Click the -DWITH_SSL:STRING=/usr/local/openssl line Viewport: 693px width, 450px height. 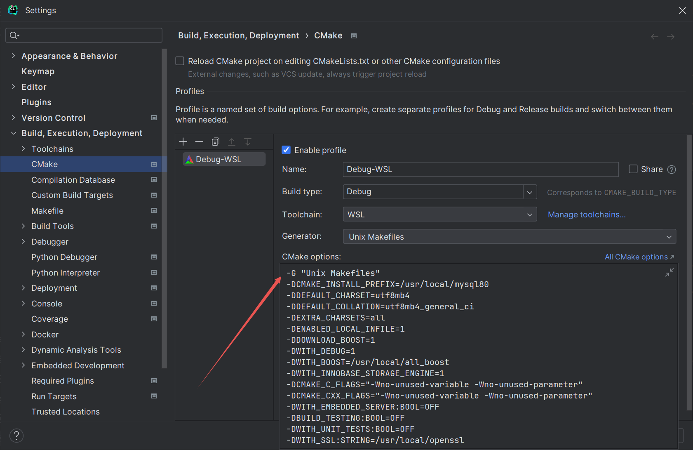coord(375,440)
